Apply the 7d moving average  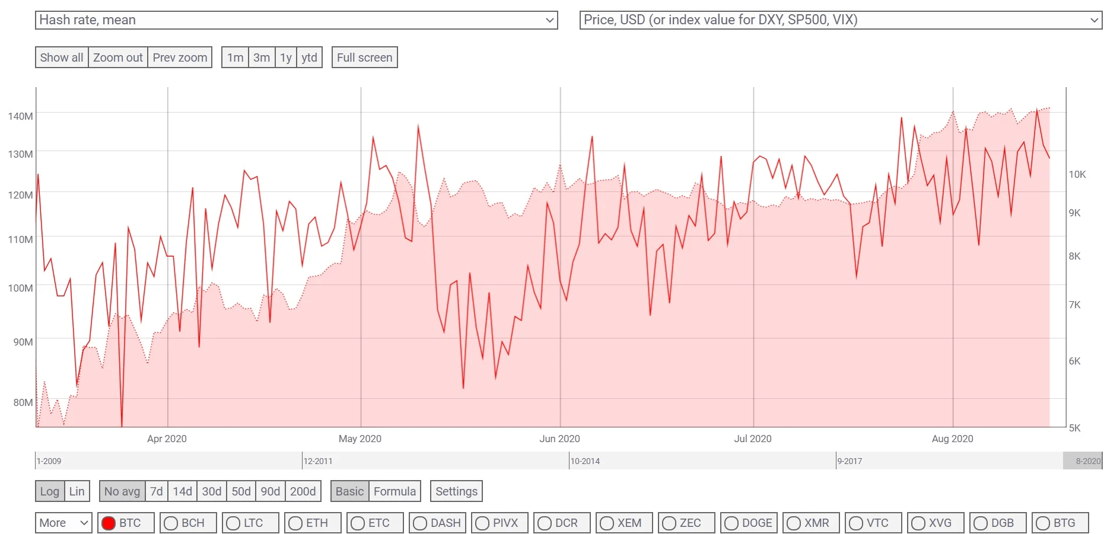coord(157,491)
